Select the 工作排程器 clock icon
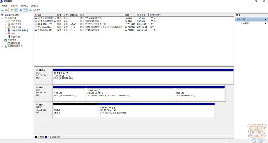Screen dimensions: 268x143 (9, 21)
